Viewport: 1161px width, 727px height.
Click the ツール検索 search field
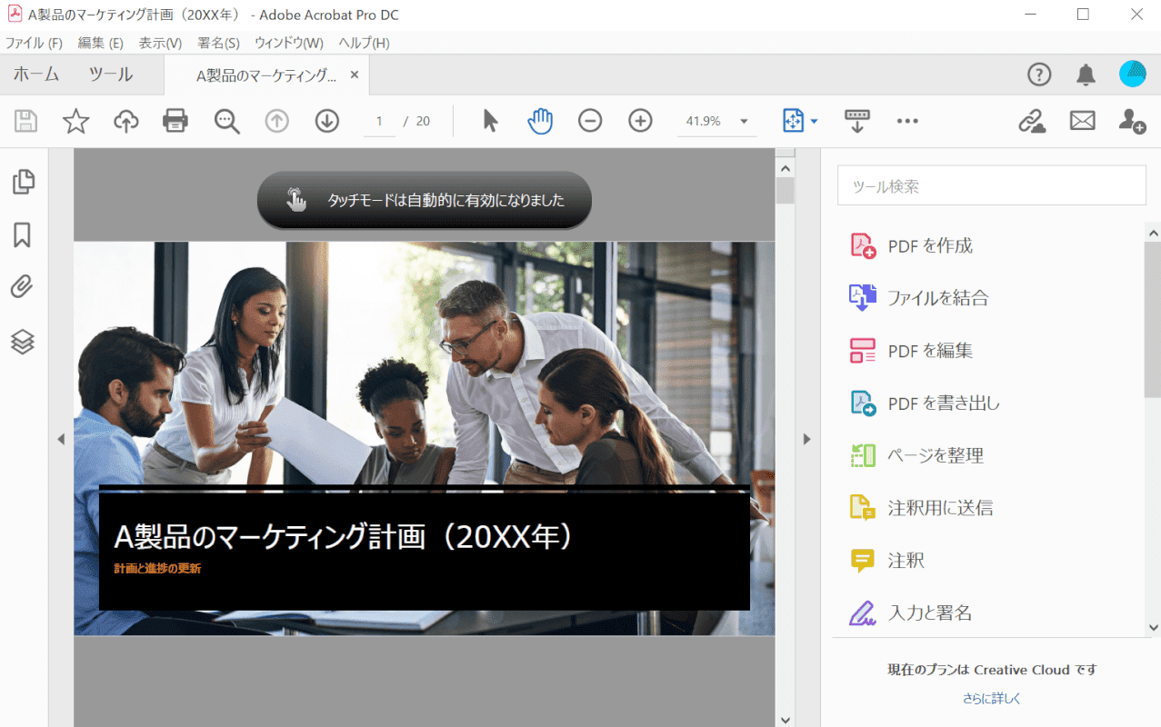tap(991, 185)
